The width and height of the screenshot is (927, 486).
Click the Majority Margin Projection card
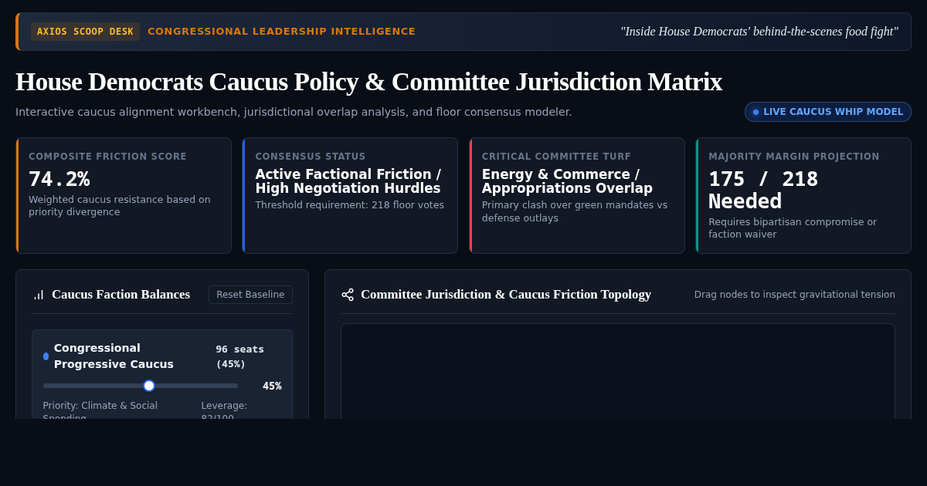[x=803, y=195]
